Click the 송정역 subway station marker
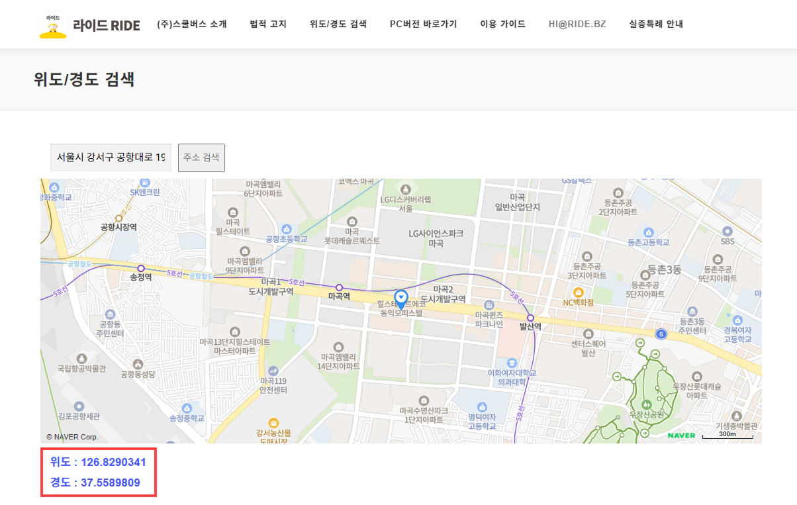 [x=140, y=268]
